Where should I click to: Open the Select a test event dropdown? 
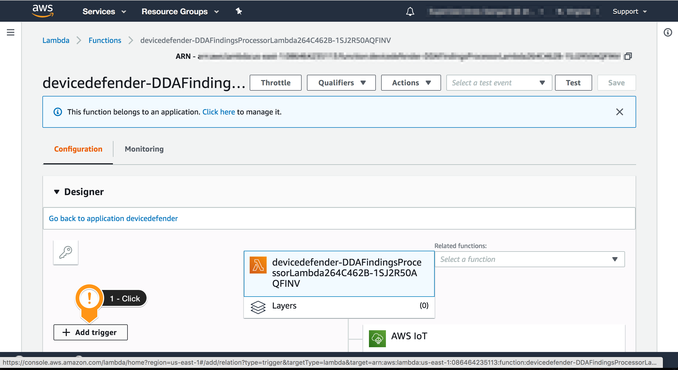click(499, 83)
